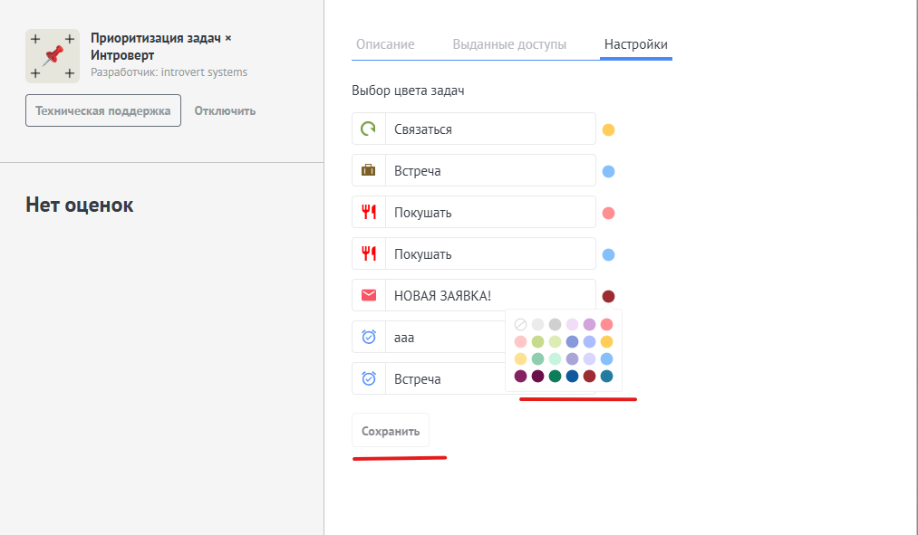Click the Приоритизация задач × Интроверт title
The height and width of the screenshot is (535, 918).
[x=161, y=46]
